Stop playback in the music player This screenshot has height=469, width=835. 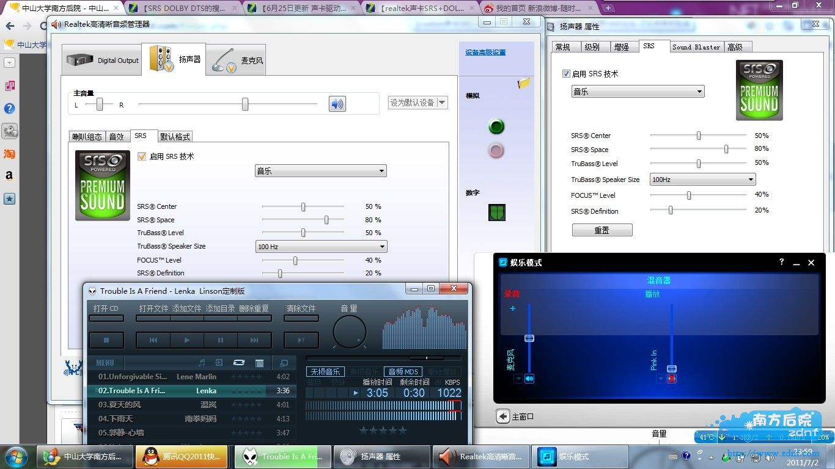coord(106,340)
